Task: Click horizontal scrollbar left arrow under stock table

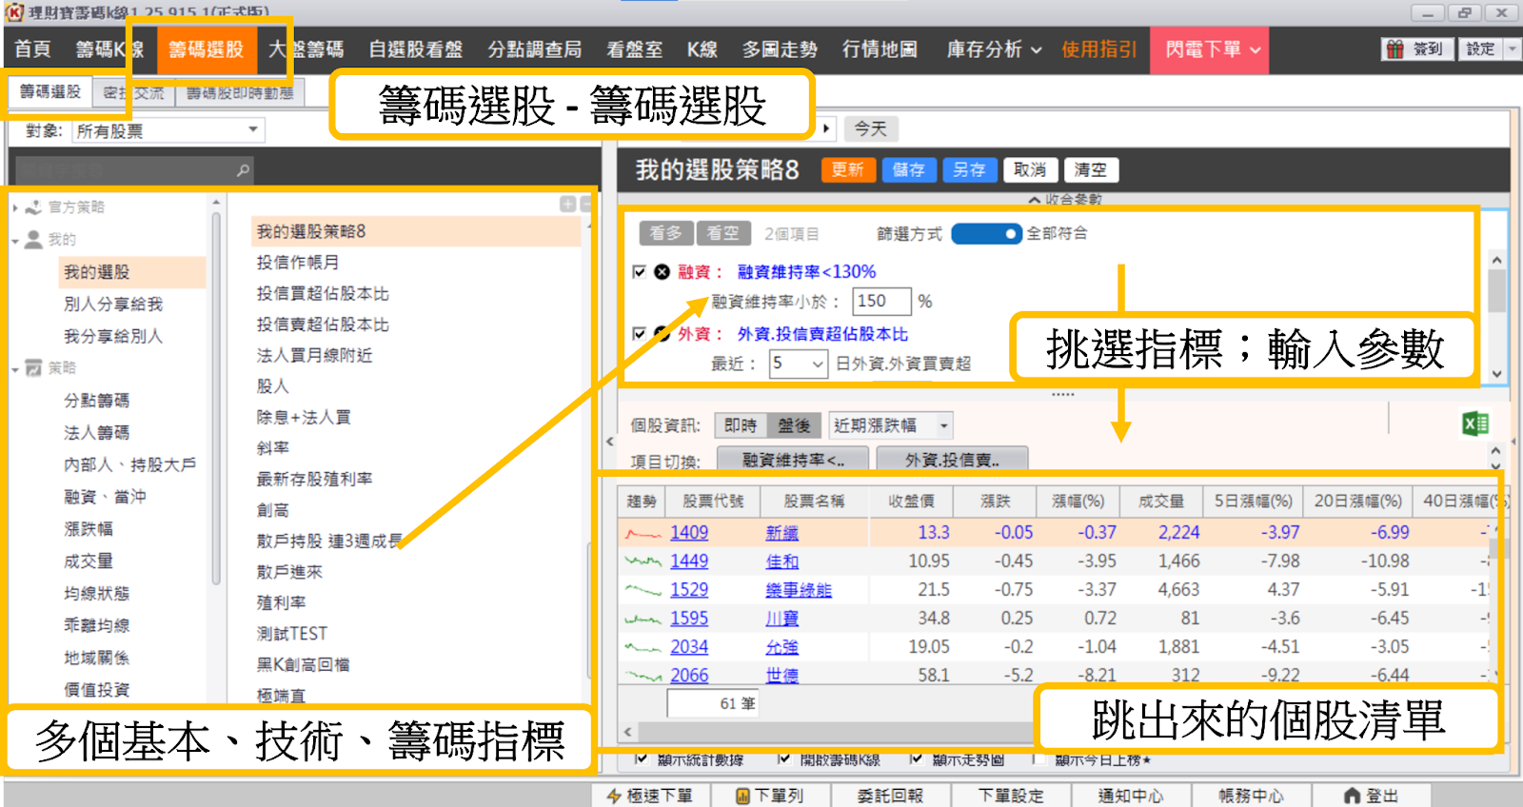Action: click(x=627, y=732)
